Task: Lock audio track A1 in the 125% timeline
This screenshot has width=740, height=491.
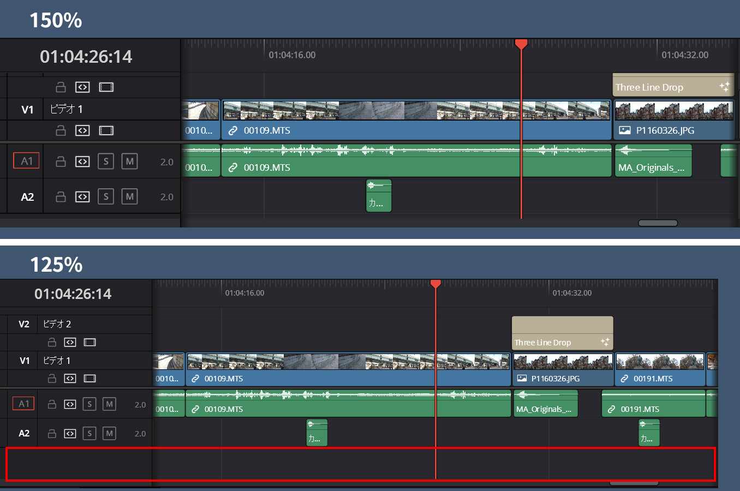Action: (52, 404)
